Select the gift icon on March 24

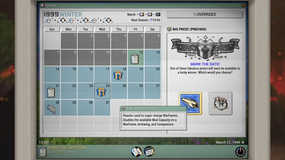pos(101,92)
